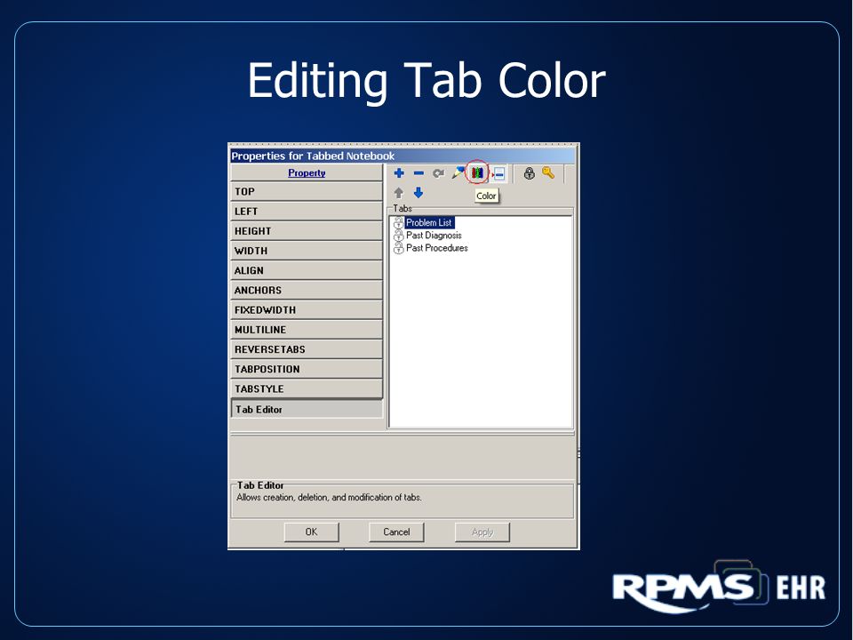This screenshot has height=640, width=853.
Task: Click the Tab Editor description text
Action: pyautogui.click(x=329, y=498)
